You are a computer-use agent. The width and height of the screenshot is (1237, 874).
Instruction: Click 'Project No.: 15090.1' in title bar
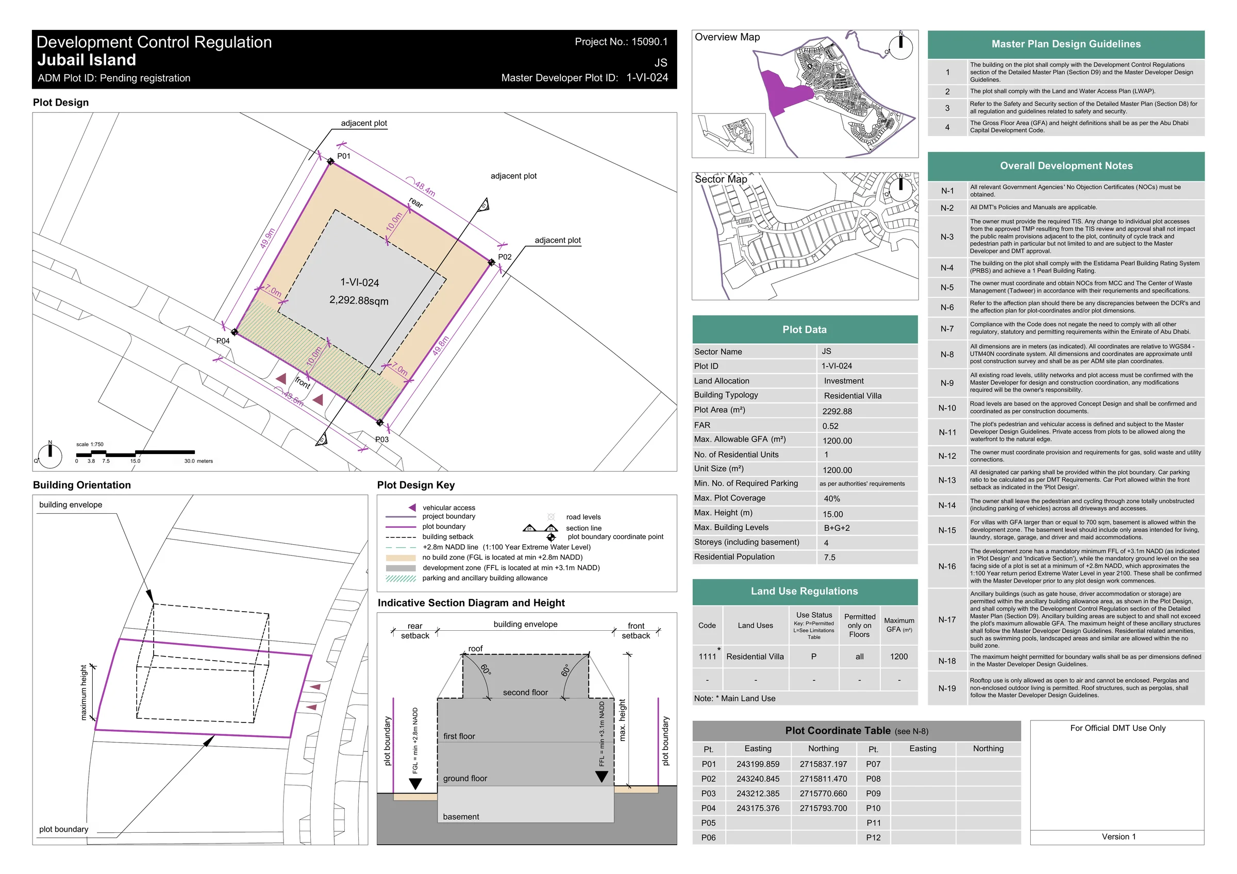click(x=621, y=41)
